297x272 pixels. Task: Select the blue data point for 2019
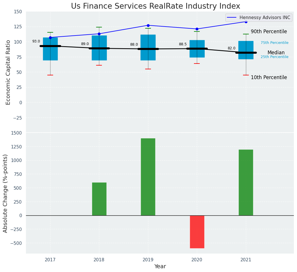click(x=148, y=25)
